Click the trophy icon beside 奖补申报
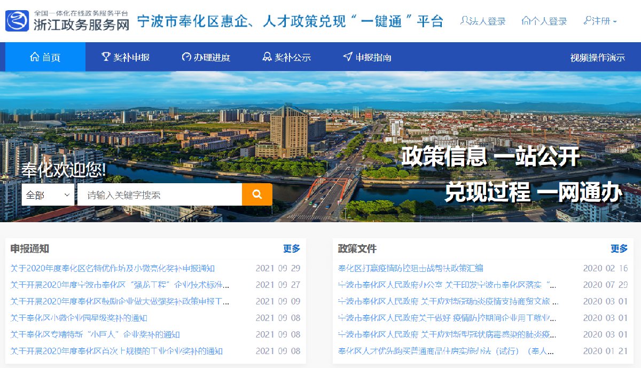Screen dimensions: 641x368 [x=106, y=57]
